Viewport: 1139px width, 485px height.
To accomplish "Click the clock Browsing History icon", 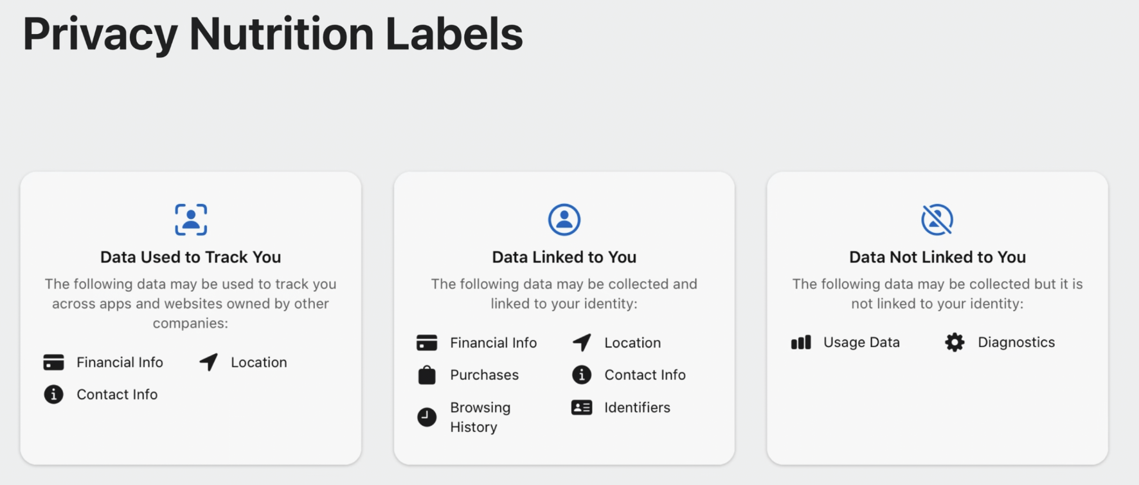I will coord(427,417).
